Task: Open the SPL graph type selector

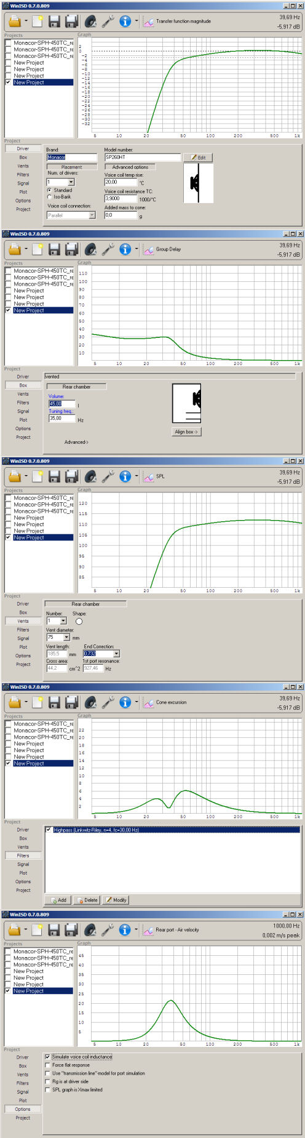Action: coord(149,476)
